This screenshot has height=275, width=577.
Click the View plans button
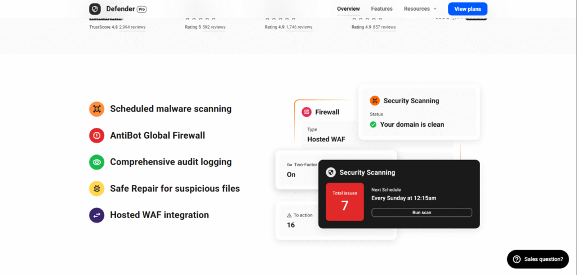coord(467,9)
